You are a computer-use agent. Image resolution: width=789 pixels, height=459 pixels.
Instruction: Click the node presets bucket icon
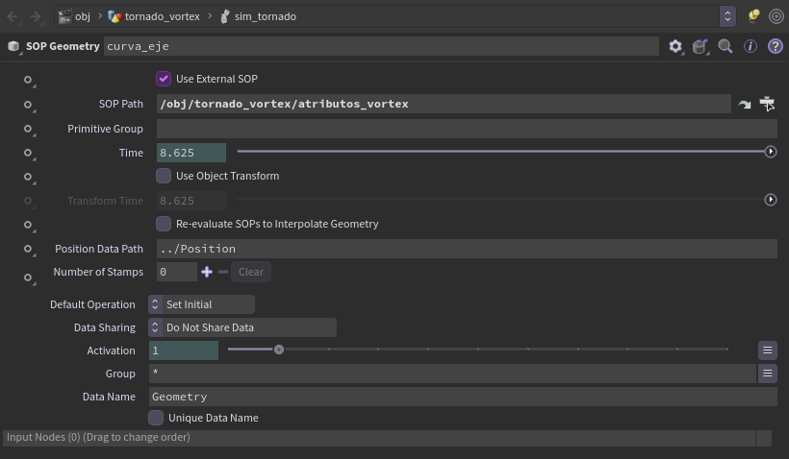click(x=700, y=46)
